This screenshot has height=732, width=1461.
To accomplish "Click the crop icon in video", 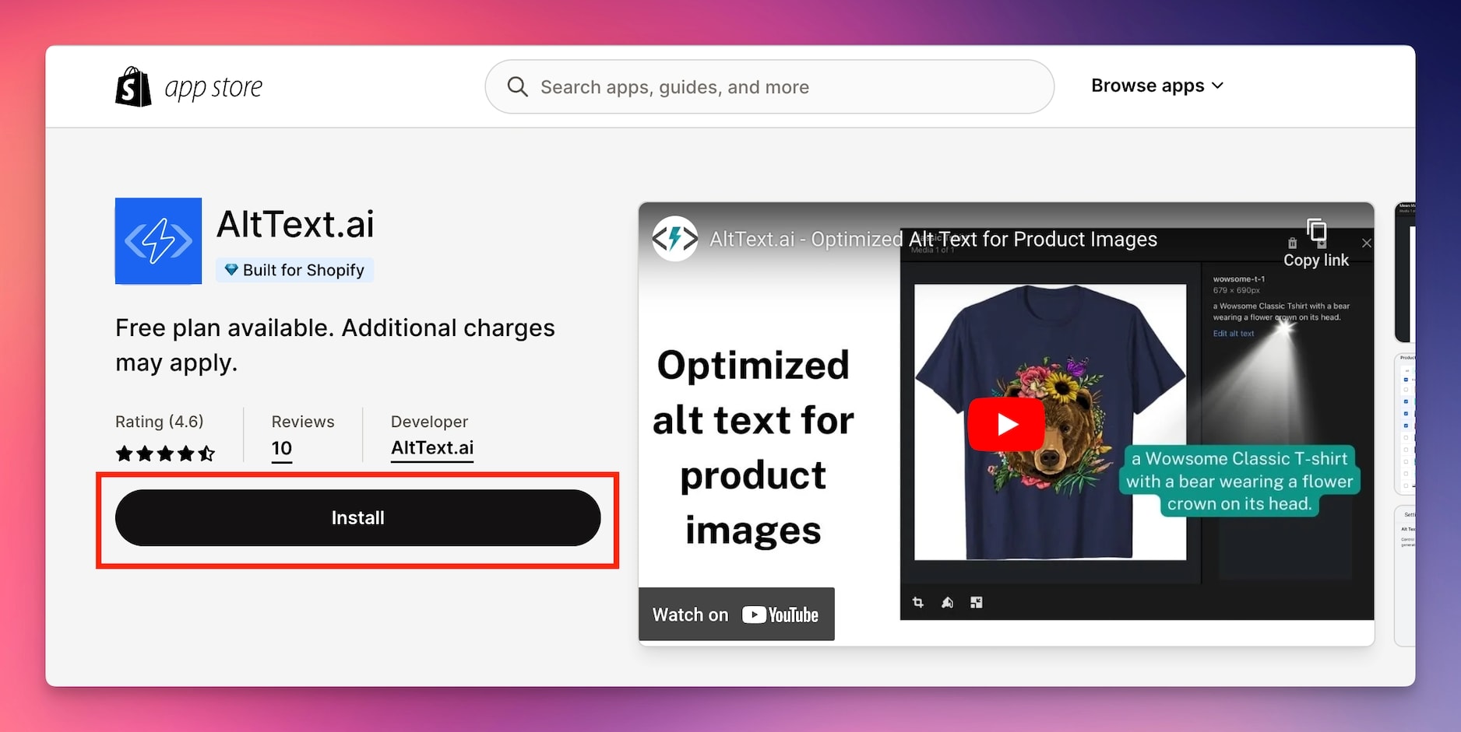I will pos(918,602).
